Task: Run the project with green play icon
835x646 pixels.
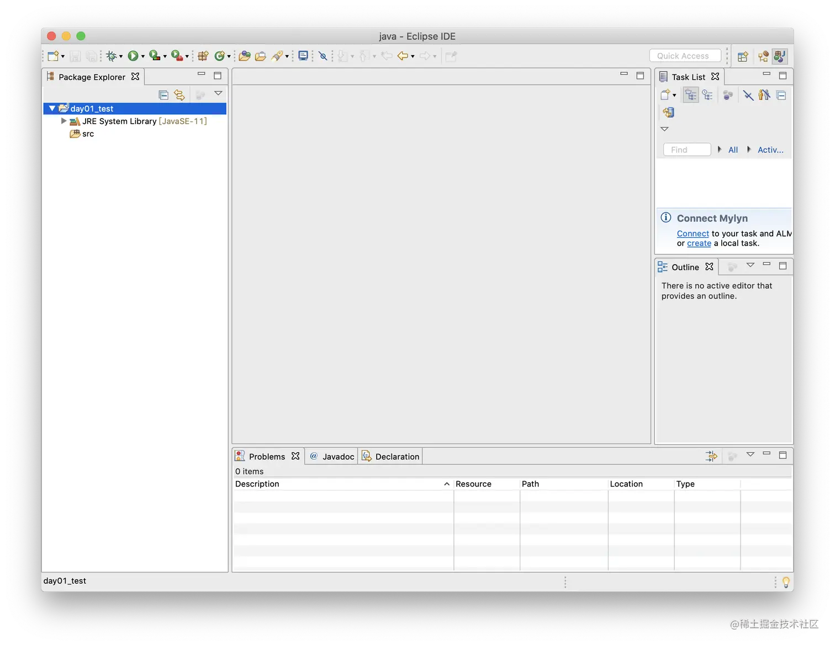Action: click(x=133, y=56)
